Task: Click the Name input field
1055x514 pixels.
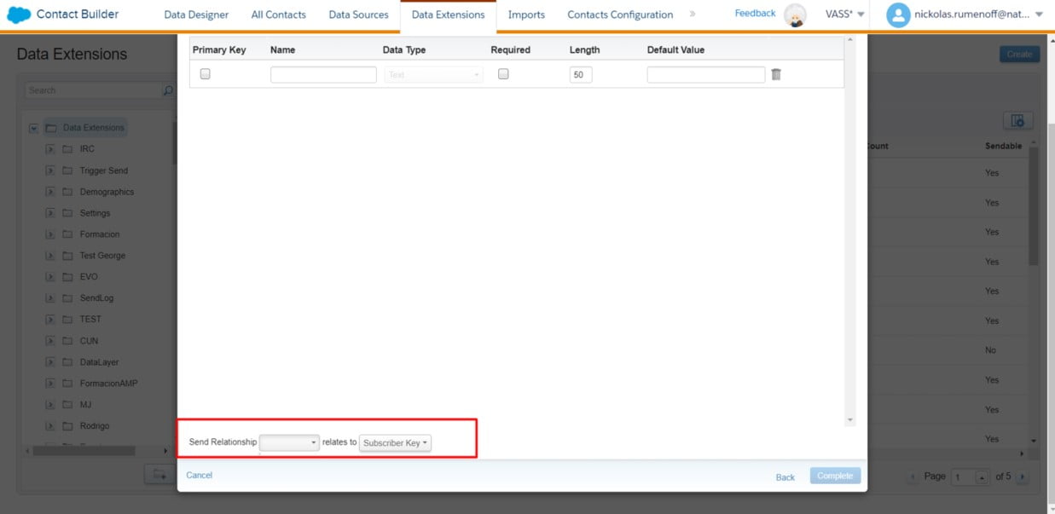Action: (323, 75)
